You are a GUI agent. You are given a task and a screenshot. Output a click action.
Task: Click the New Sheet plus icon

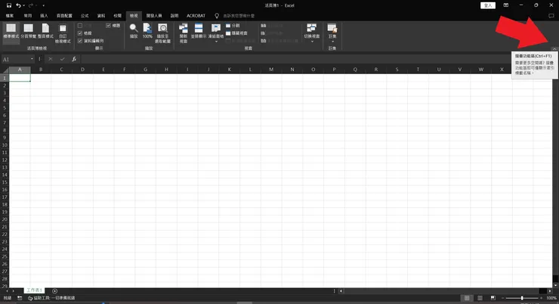[54, 291]
